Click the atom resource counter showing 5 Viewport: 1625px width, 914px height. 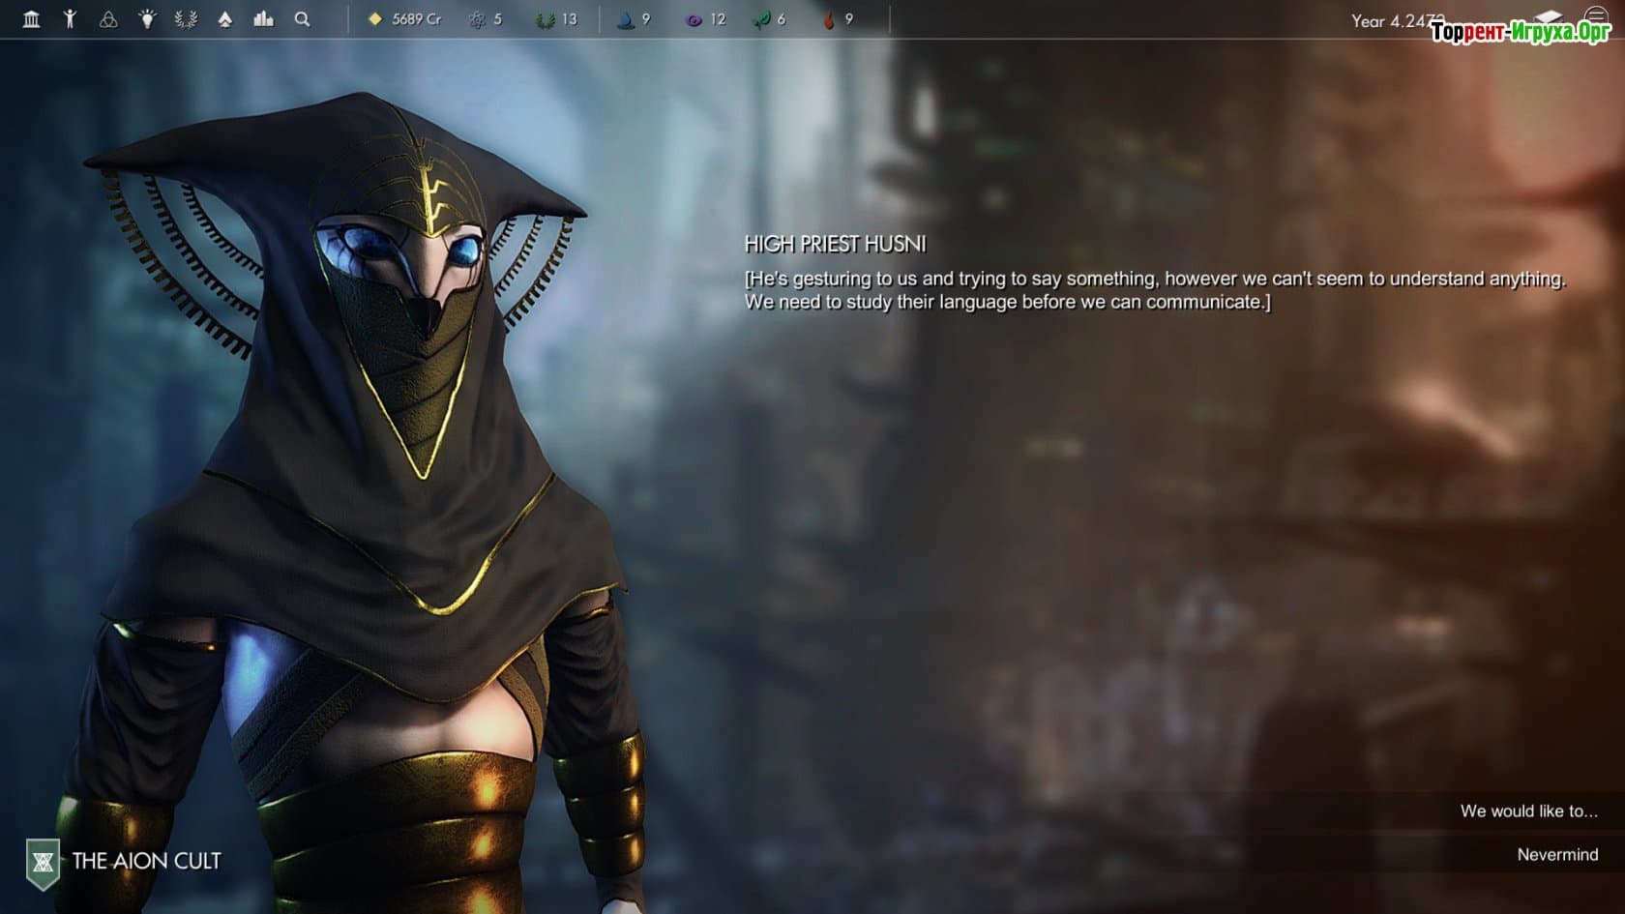(x=486, y=19)
